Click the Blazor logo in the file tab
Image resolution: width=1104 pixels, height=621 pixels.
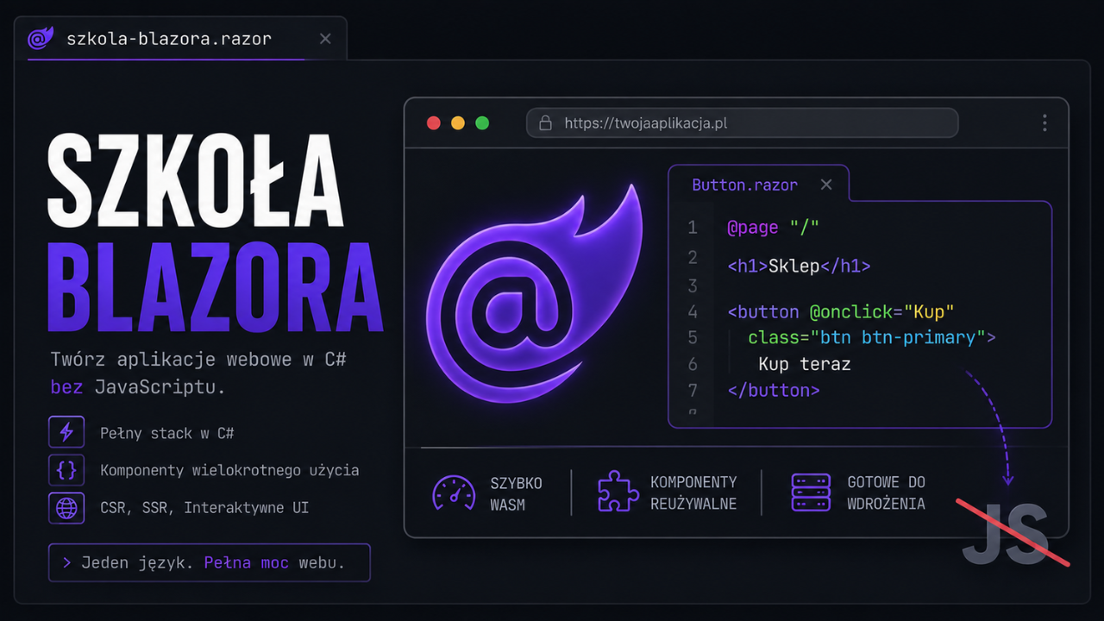click(41, 38)
